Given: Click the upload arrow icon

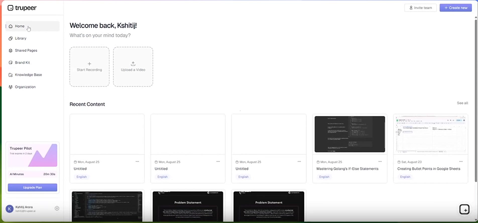Looking at the screenshot, I should [x=133, y=64].
